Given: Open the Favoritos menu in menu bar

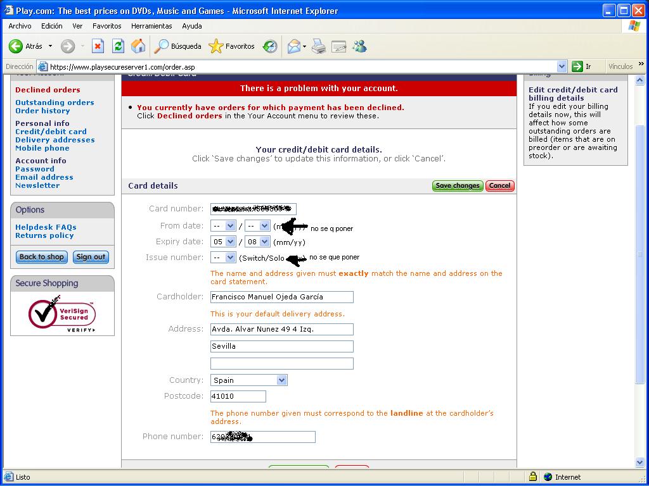Looking at the screenshot, I should coord(106,25).
